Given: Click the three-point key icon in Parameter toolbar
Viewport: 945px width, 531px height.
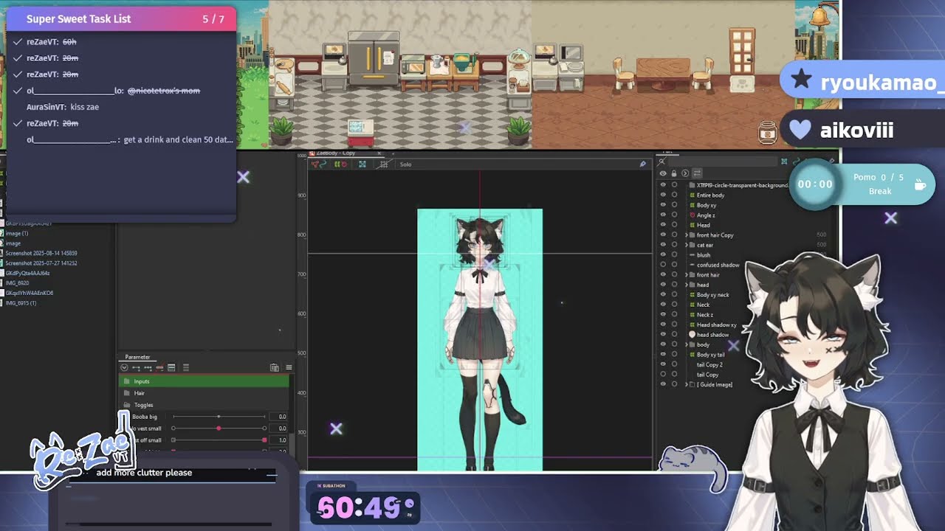Looking at the screenshot, I should [148, 367].
